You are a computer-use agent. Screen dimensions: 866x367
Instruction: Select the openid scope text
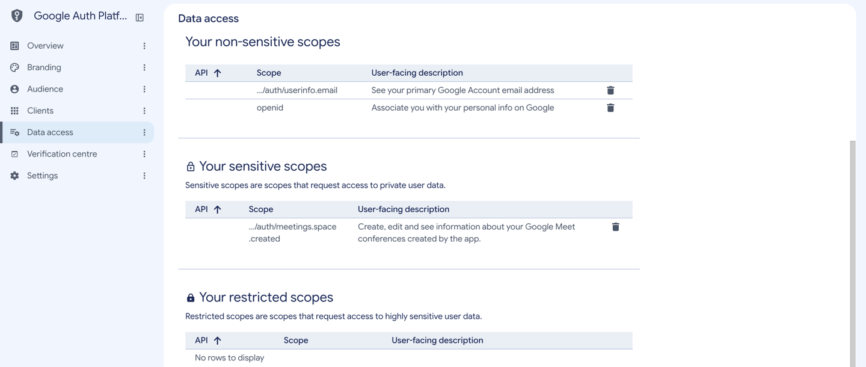tap(270, 108)
